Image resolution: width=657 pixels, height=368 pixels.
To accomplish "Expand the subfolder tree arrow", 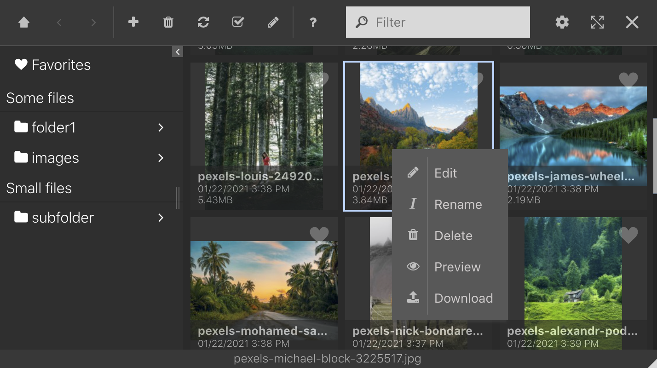I will 161,218.
